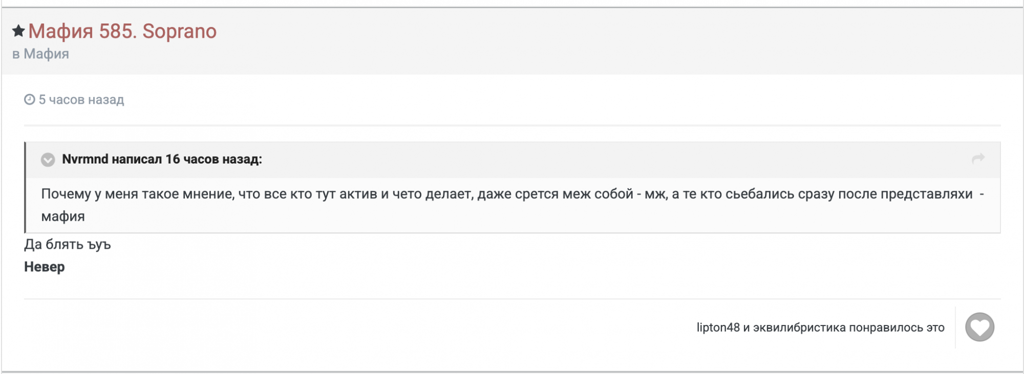Open the topic "Мафия 585. Soprano"

[x=122, y=31]
